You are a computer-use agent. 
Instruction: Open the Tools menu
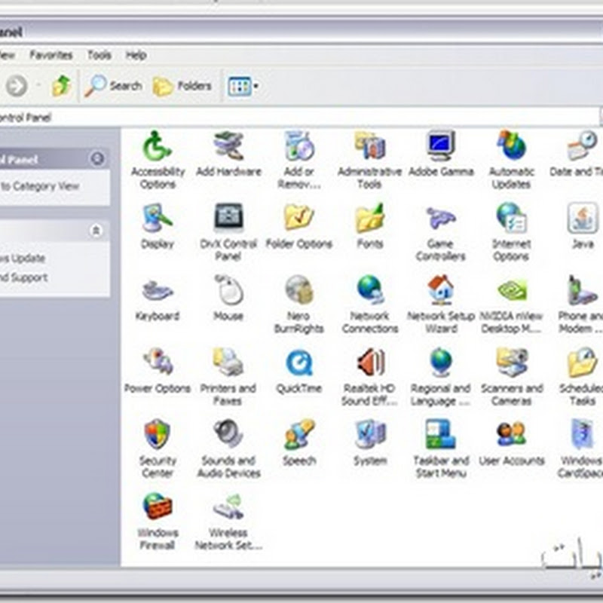(99, 55)
